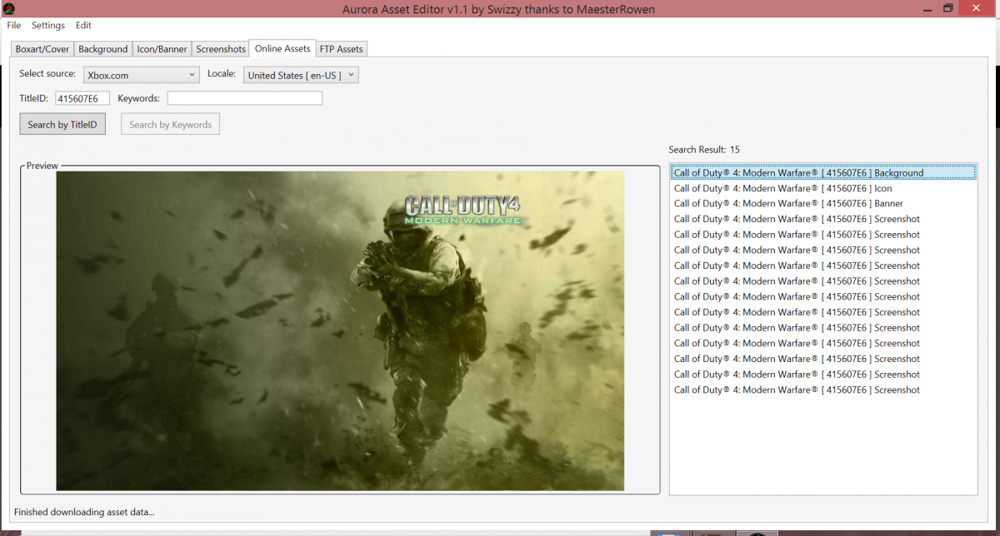Click the "Preview" group label
Screen dimensions: 1000x536
[42, 166]
